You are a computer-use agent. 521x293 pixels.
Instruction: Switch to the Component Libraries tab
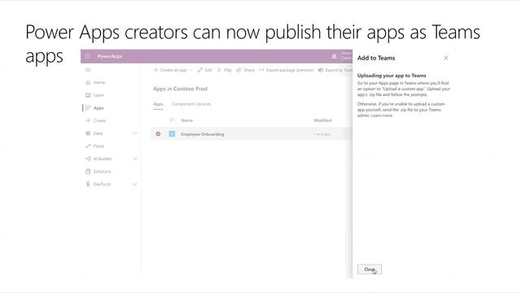point(191,104)
